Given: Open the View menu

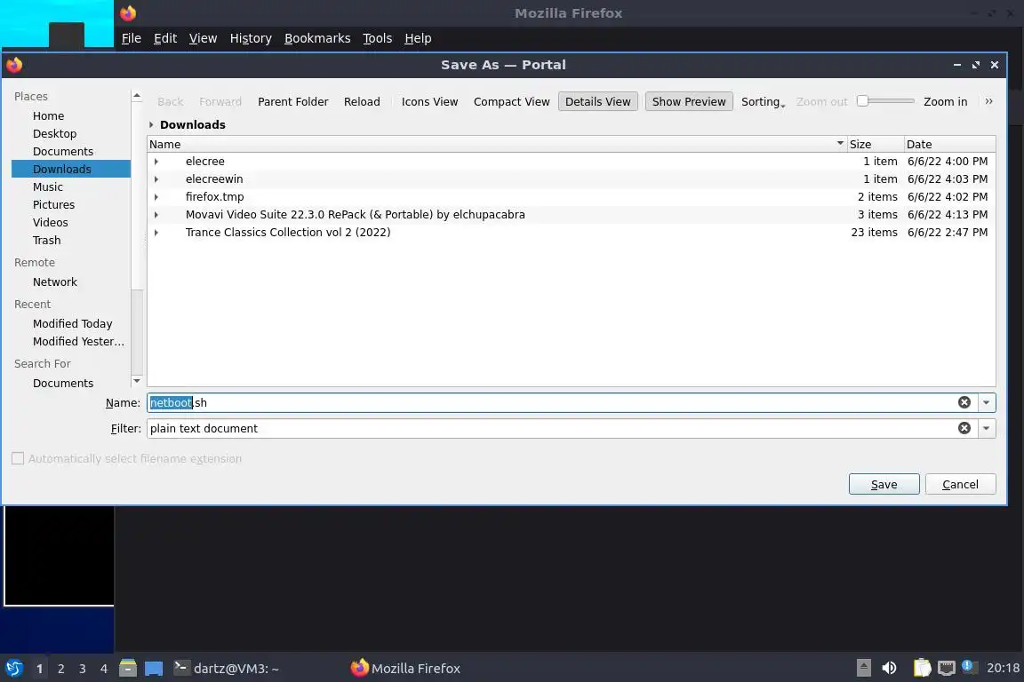Looking at the screenshot, I should pyautogui.click(x=203, y=38).
